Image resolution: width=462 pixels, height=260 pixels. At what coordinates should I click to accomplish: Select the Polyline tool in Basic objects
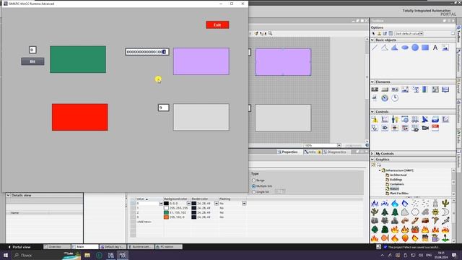click(x=385, y=48)
